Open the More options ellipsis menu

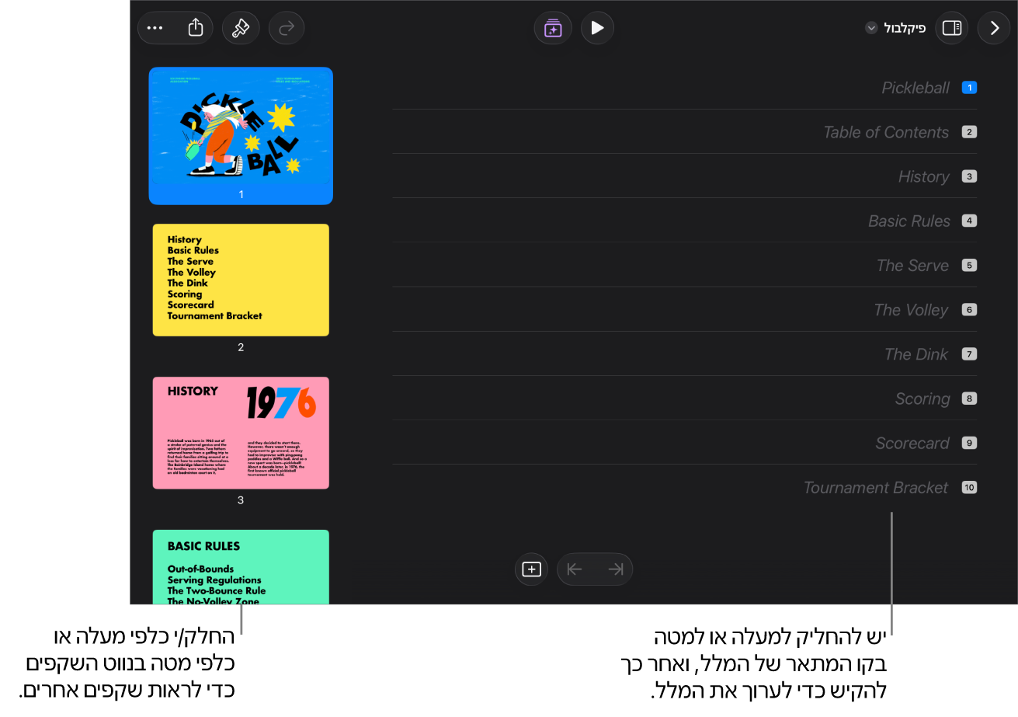pos(155,28)
